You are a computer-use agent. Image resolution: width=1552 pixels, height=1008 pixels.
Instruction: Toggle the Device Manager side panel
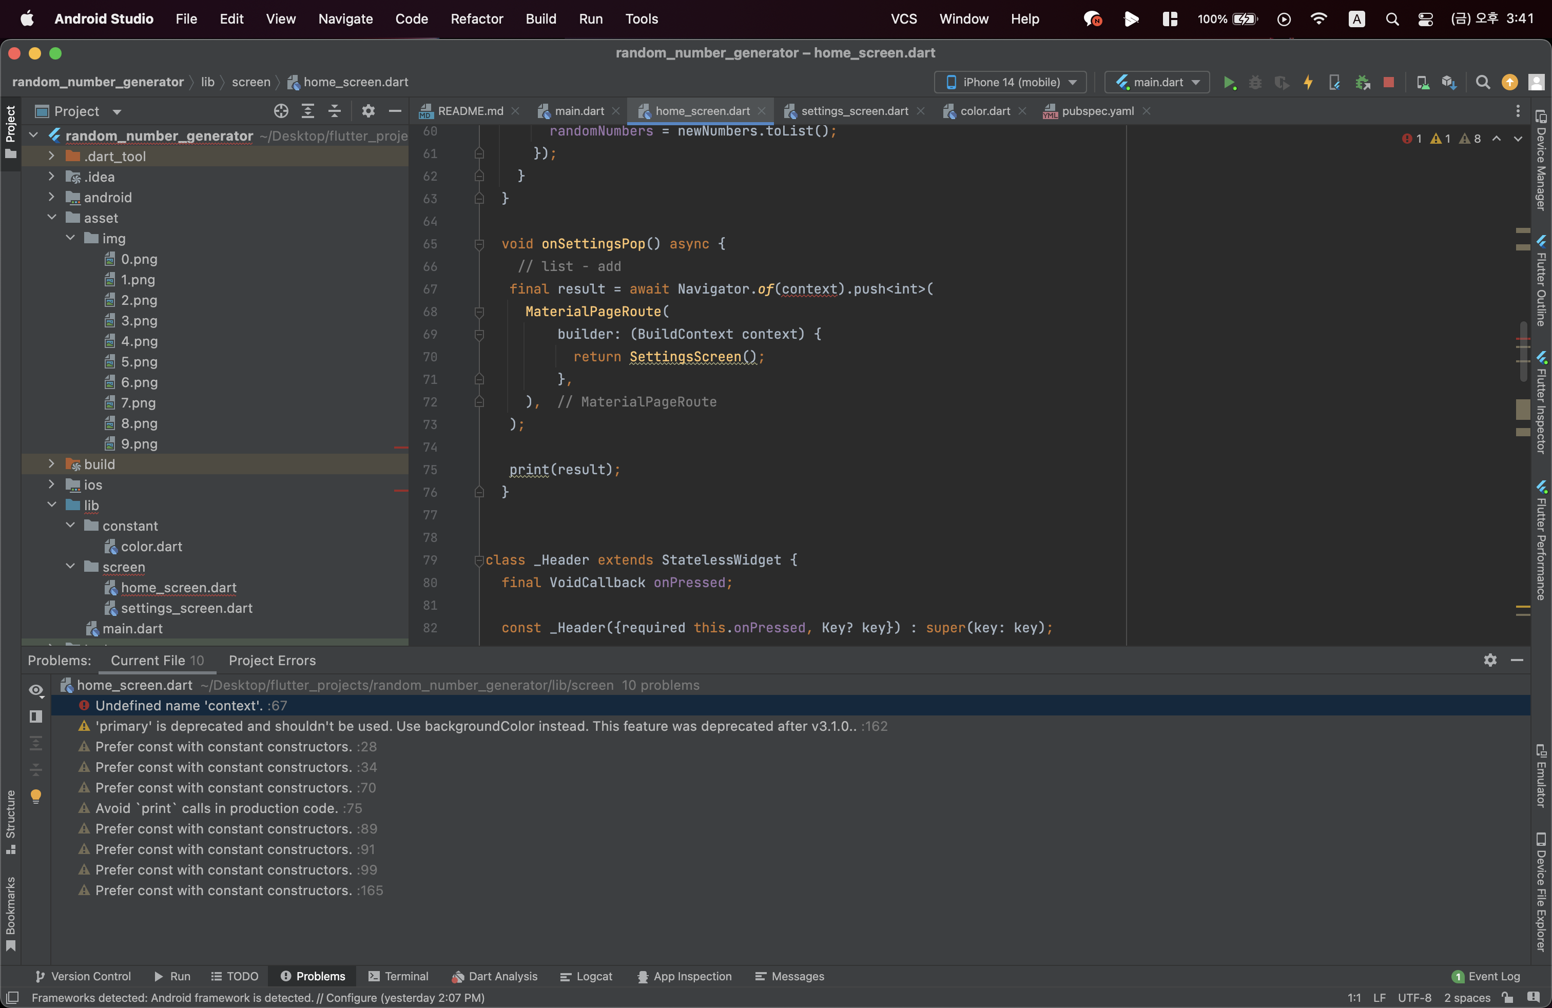pos(1542,161)
